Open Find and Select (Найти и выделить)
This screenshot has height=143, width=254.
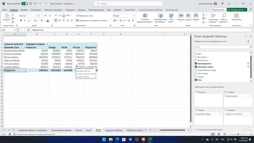tap(224, 18)
